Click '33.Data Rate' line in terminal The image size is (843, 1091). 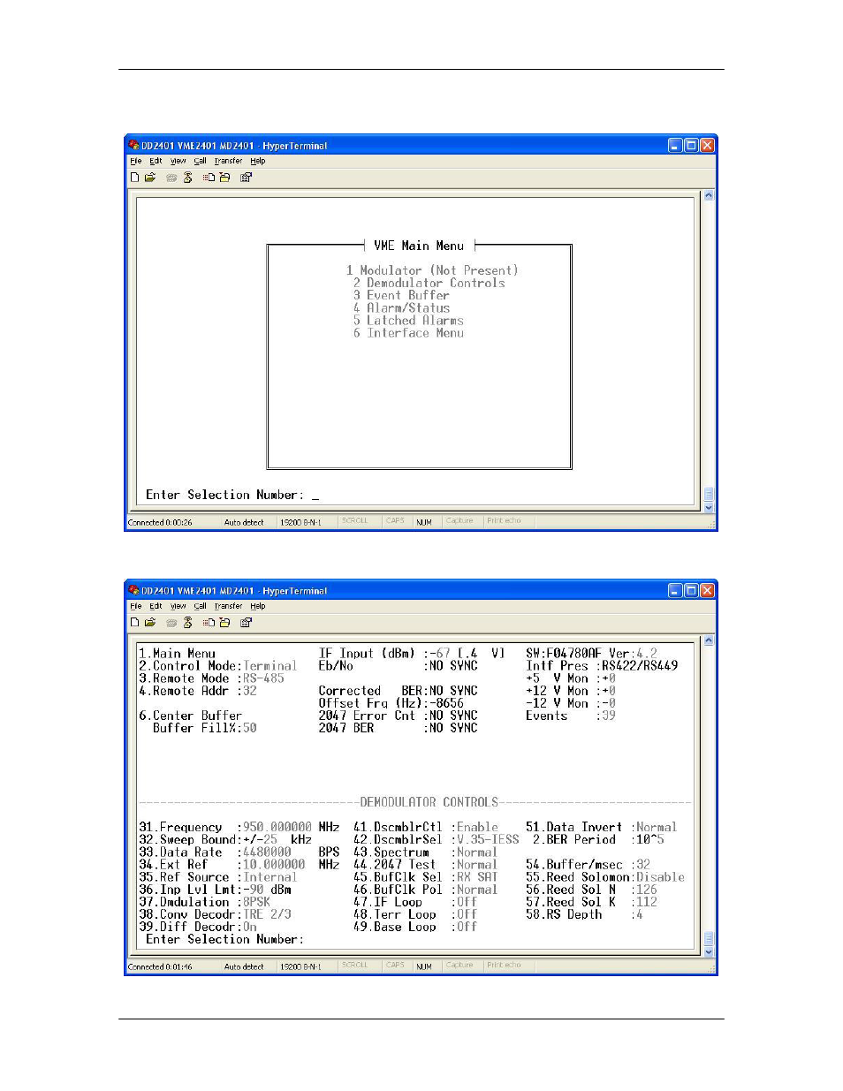point(239,852)
